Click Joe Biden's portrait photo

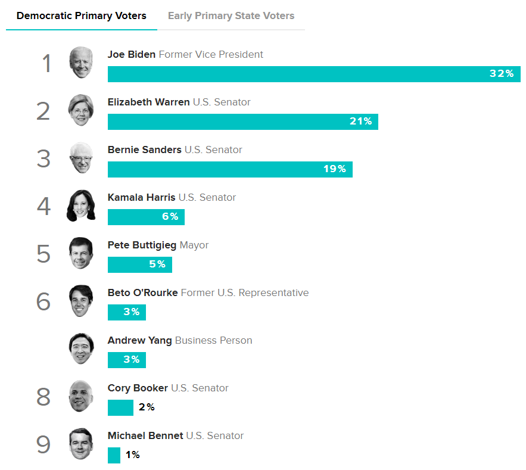pyautogui.click(x=81, y=63)
